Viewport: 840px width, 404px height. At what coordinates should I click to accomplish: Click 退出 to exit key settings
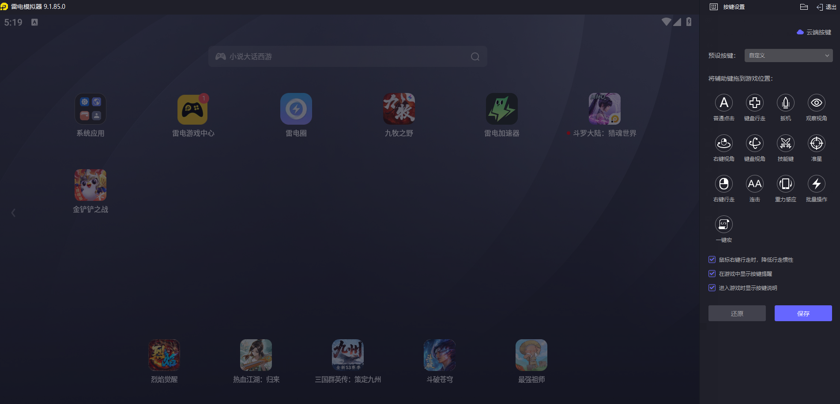point(826,7)
